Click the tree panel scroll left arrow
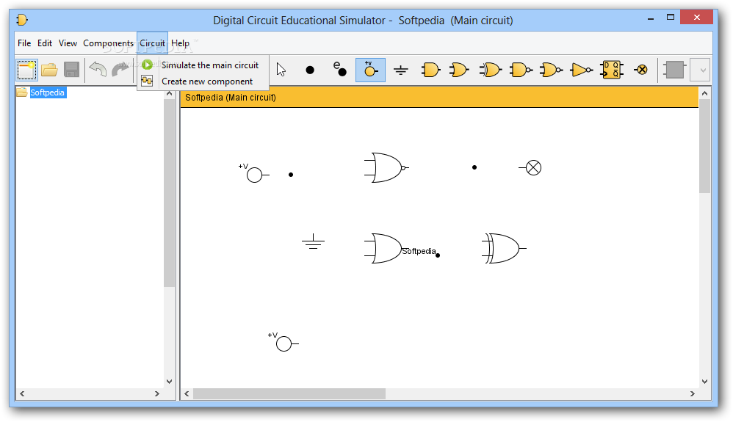The image size is (733, 422). tap(22, 393)
